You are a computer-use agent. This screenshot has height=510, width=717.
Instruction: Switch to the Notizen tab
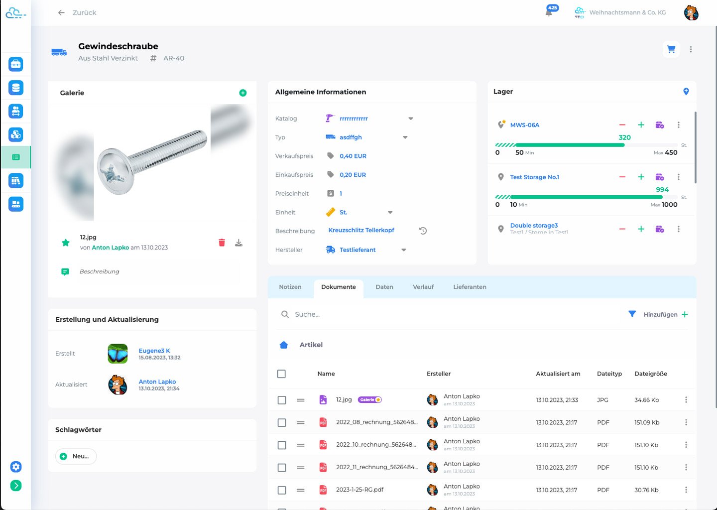tap(290, 287)
